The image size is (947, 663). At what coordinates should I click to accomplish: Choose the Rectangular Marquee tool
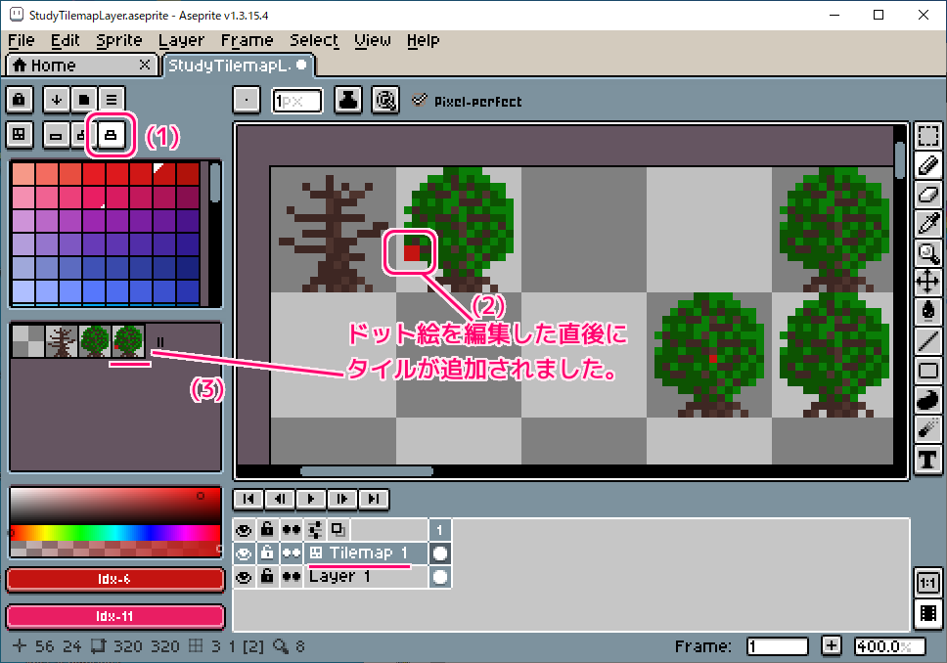(927, 136)
